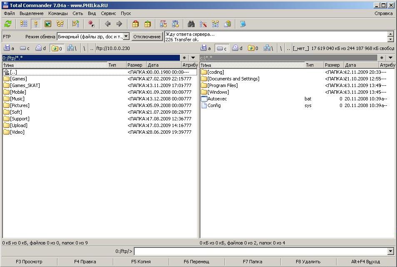The height and width of the screenshot is (267, 397).
Task: Click the green Refresh panel icon
Action: (8, 24)
